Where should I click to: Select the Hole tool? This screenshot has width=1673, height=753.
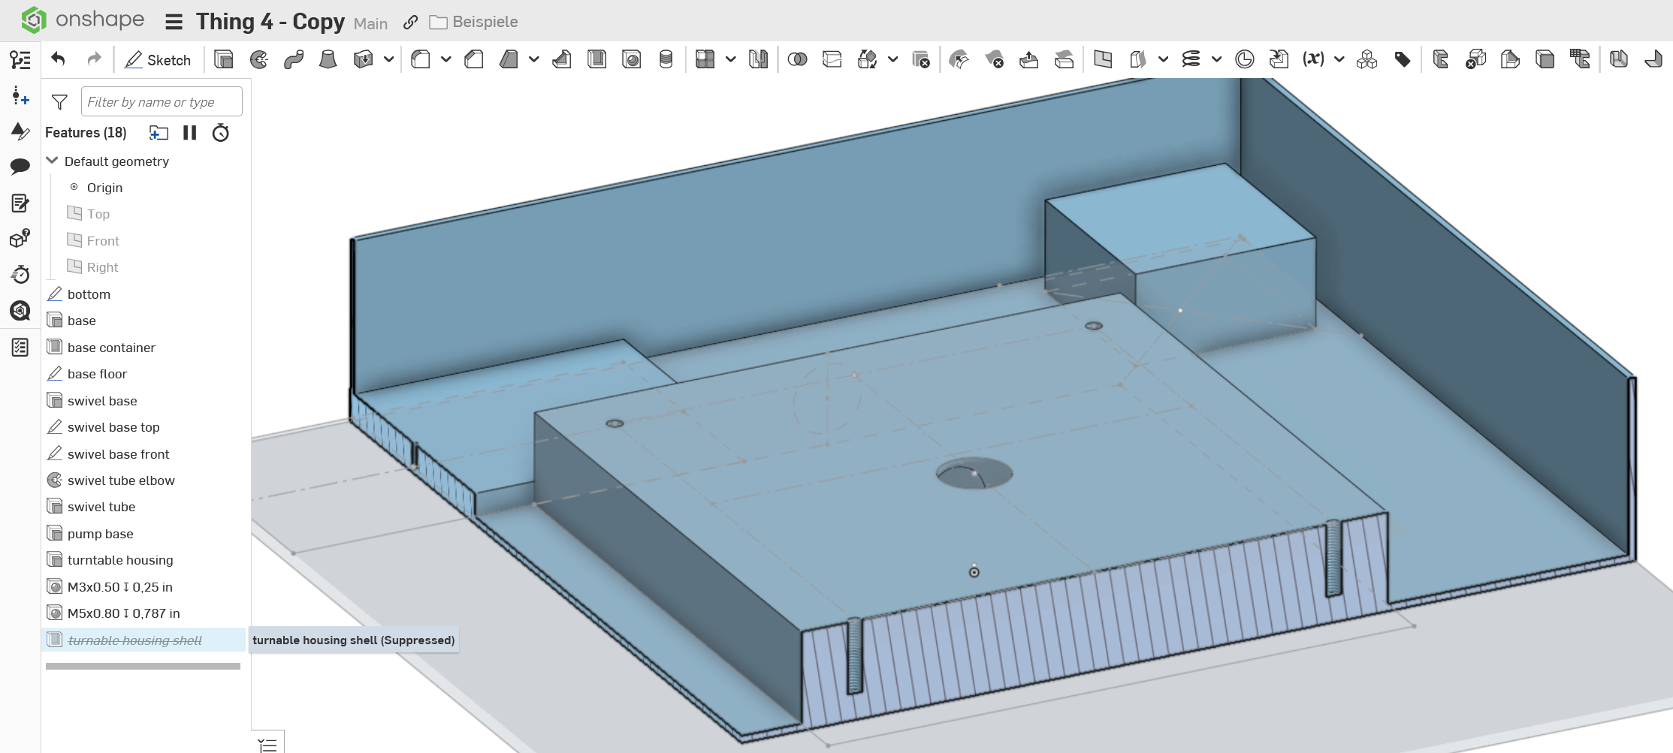point(632,59)
